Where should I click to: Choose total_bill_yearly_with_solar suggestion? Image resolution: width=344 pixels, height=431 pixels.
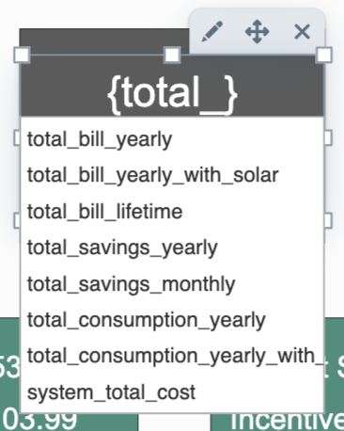[x=172, y=175]
